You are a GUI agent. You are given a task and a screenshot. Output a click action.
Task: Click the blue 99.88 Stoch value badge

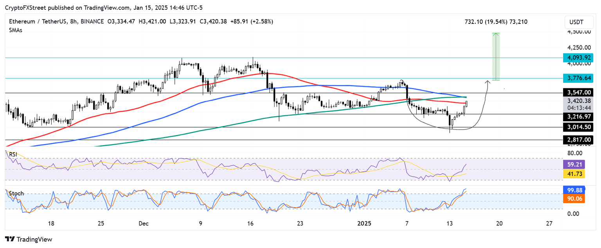[x=575, y=190]
